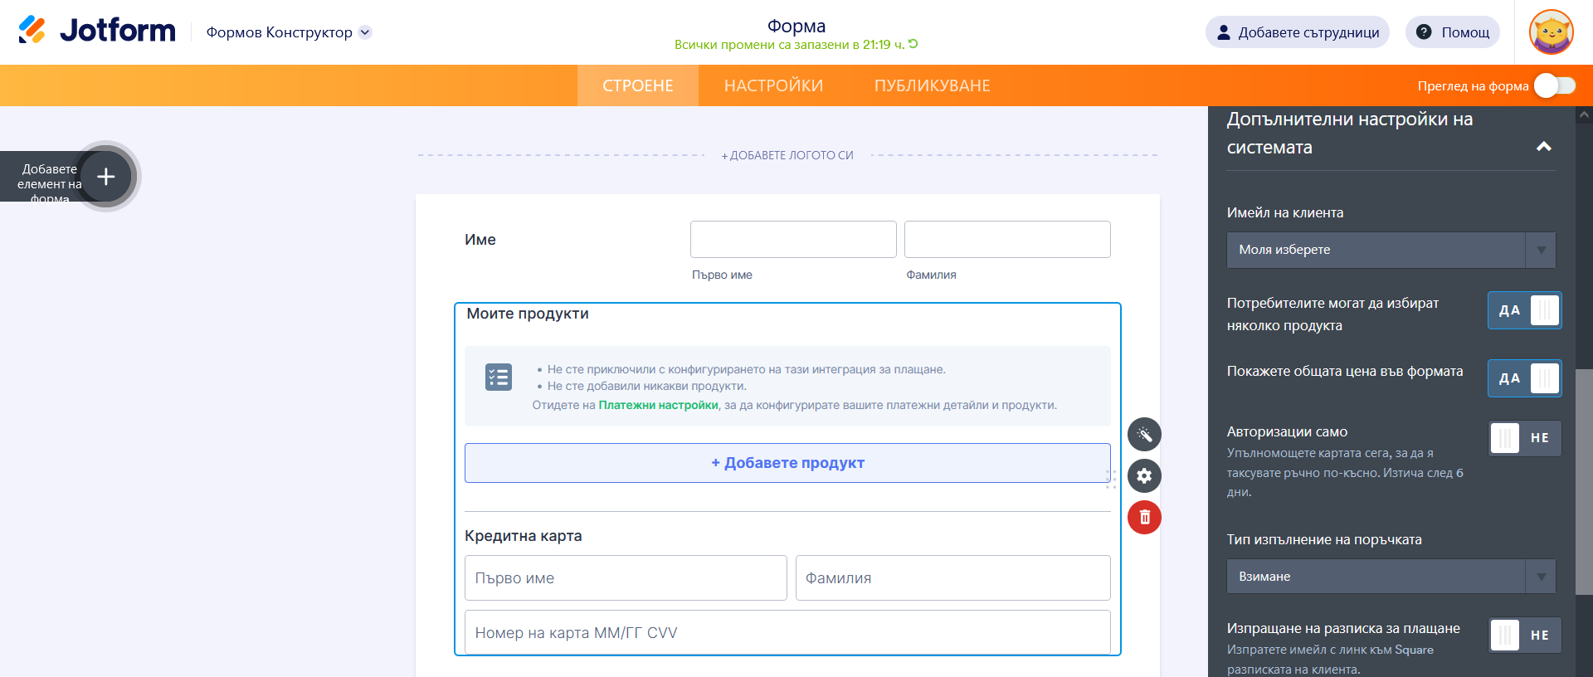Delete the field with red trash icon
This screenshot has height=677, width=1593.
click(x=1144, y=518)
